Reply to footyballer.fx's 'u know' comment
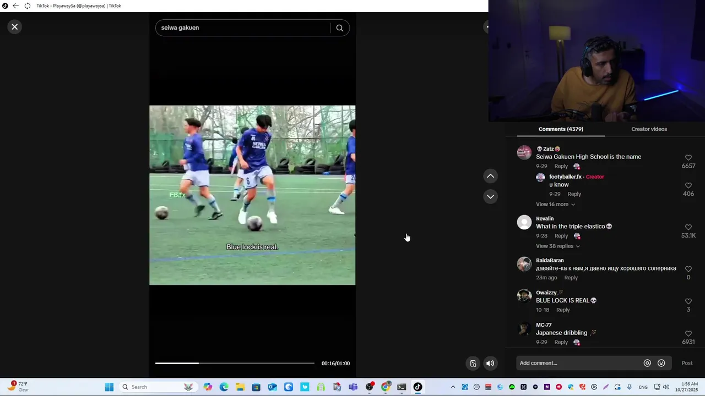705x396 pixels. (574, 194)
